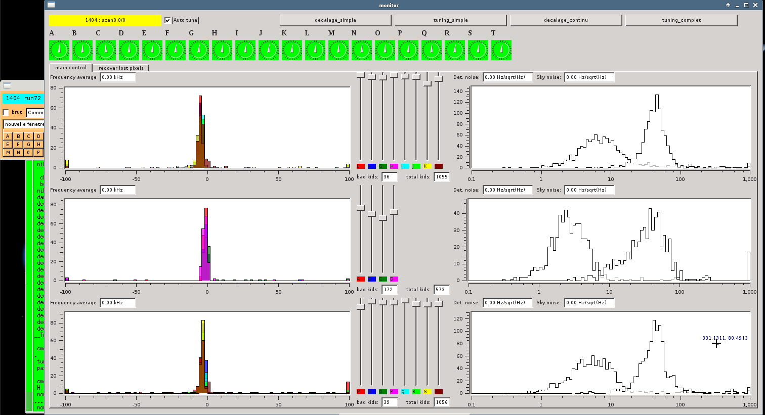This screenshot has width=765, height=415.
Task: Run the tuning_complet button
Action: point(681,20)
